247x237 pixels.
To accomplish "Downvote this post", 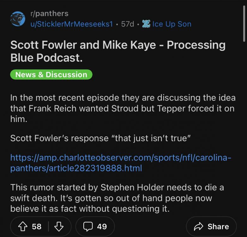I will point(59,227).
